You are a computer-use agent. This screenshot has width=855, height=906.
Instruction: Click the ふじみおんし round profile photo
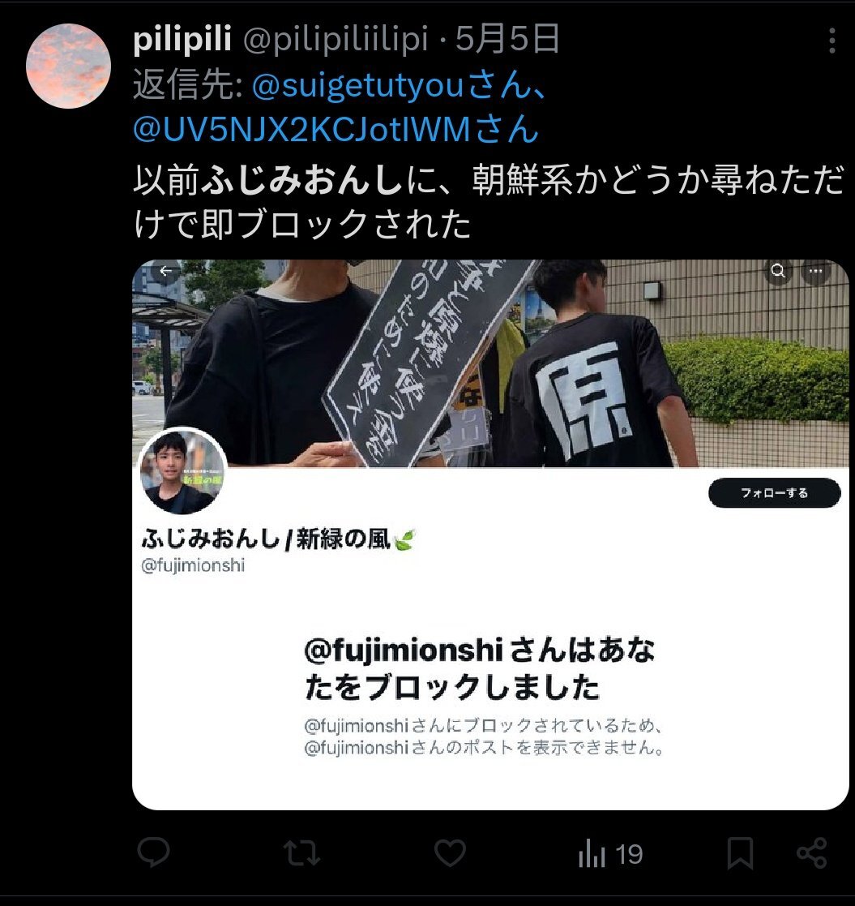pyautogui.click(x=182, y=472)
